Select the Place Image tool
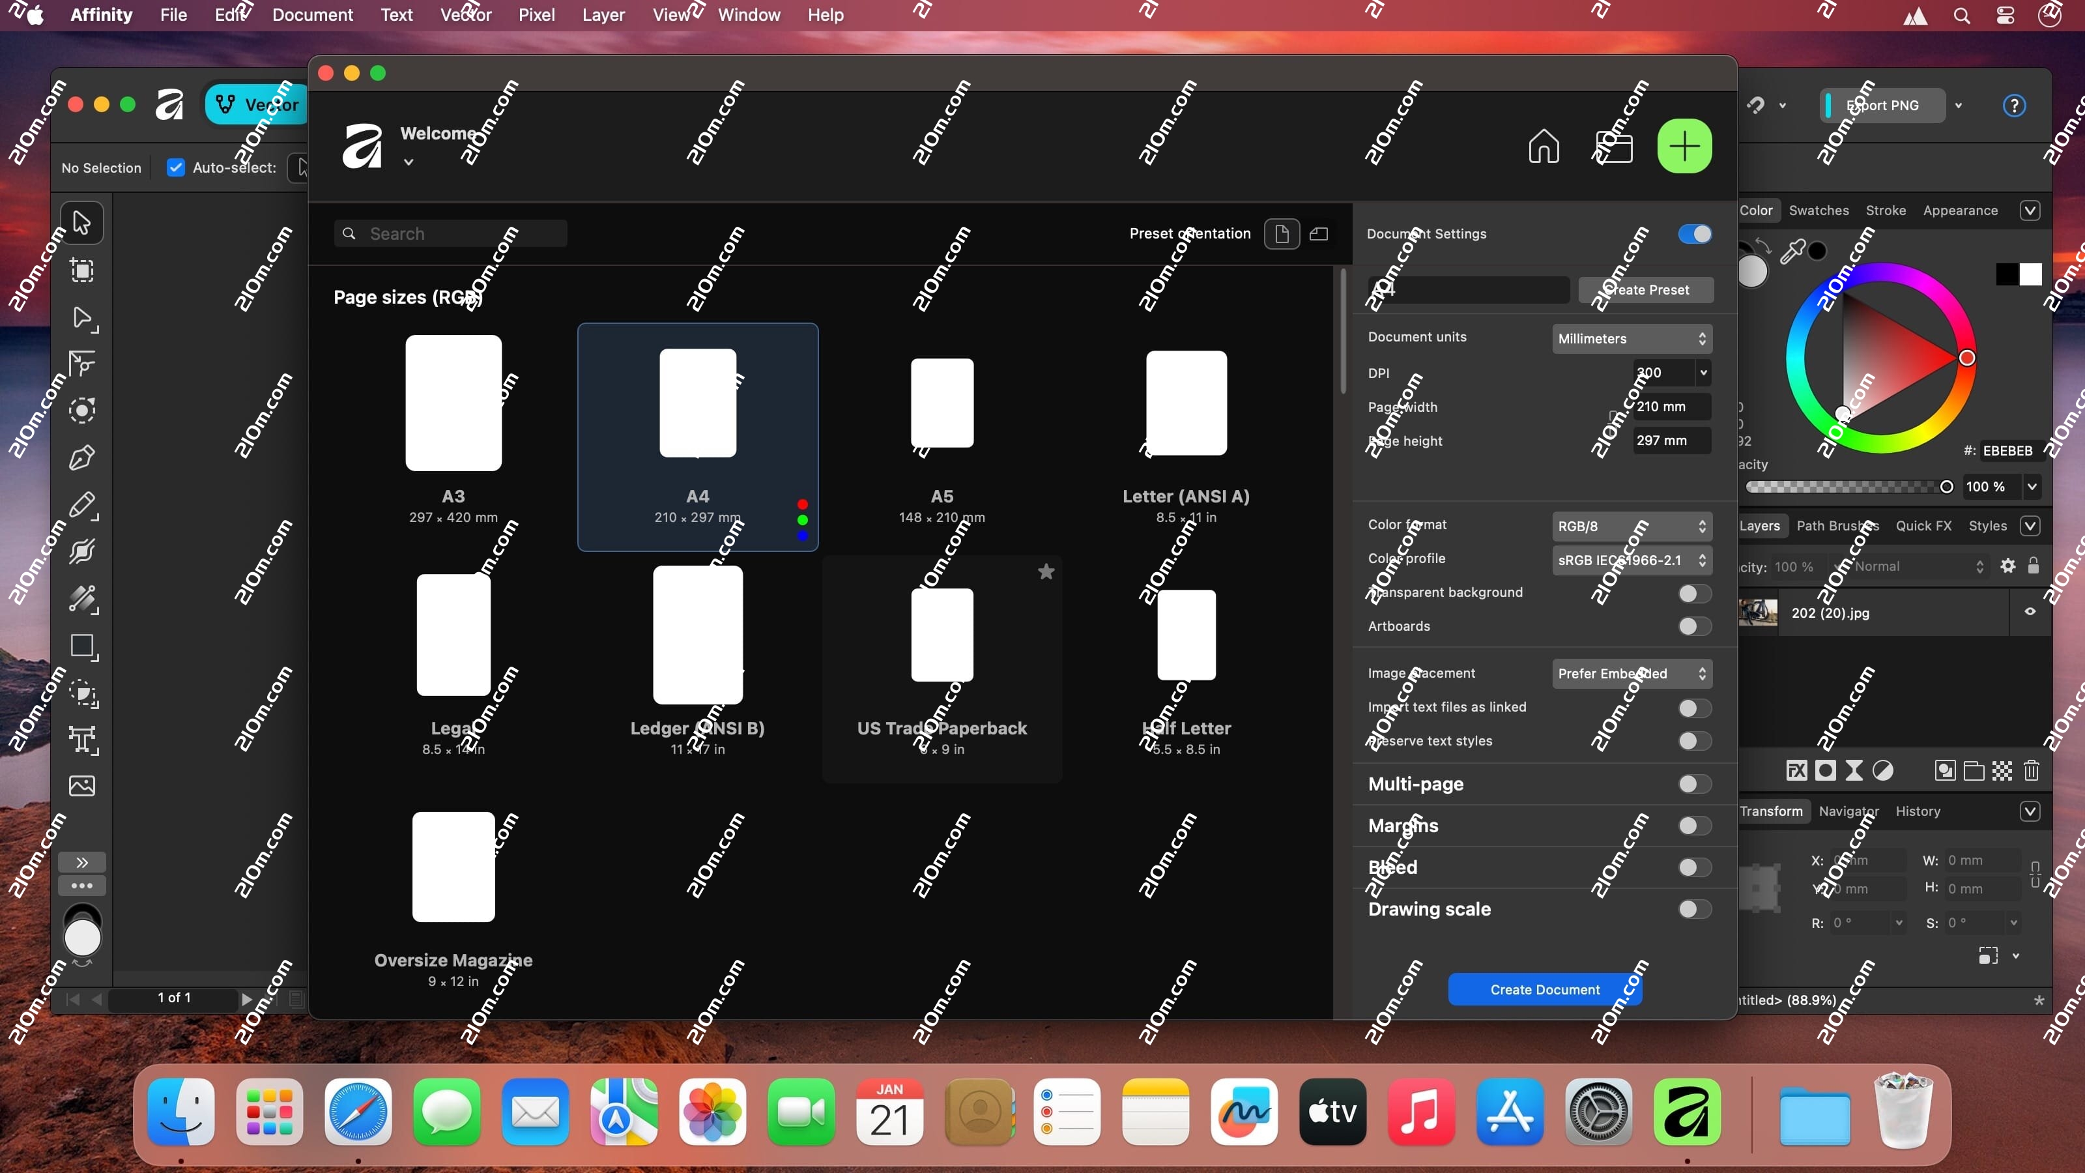This screenshot has height=1173, width=2085. tap(81, 786)
